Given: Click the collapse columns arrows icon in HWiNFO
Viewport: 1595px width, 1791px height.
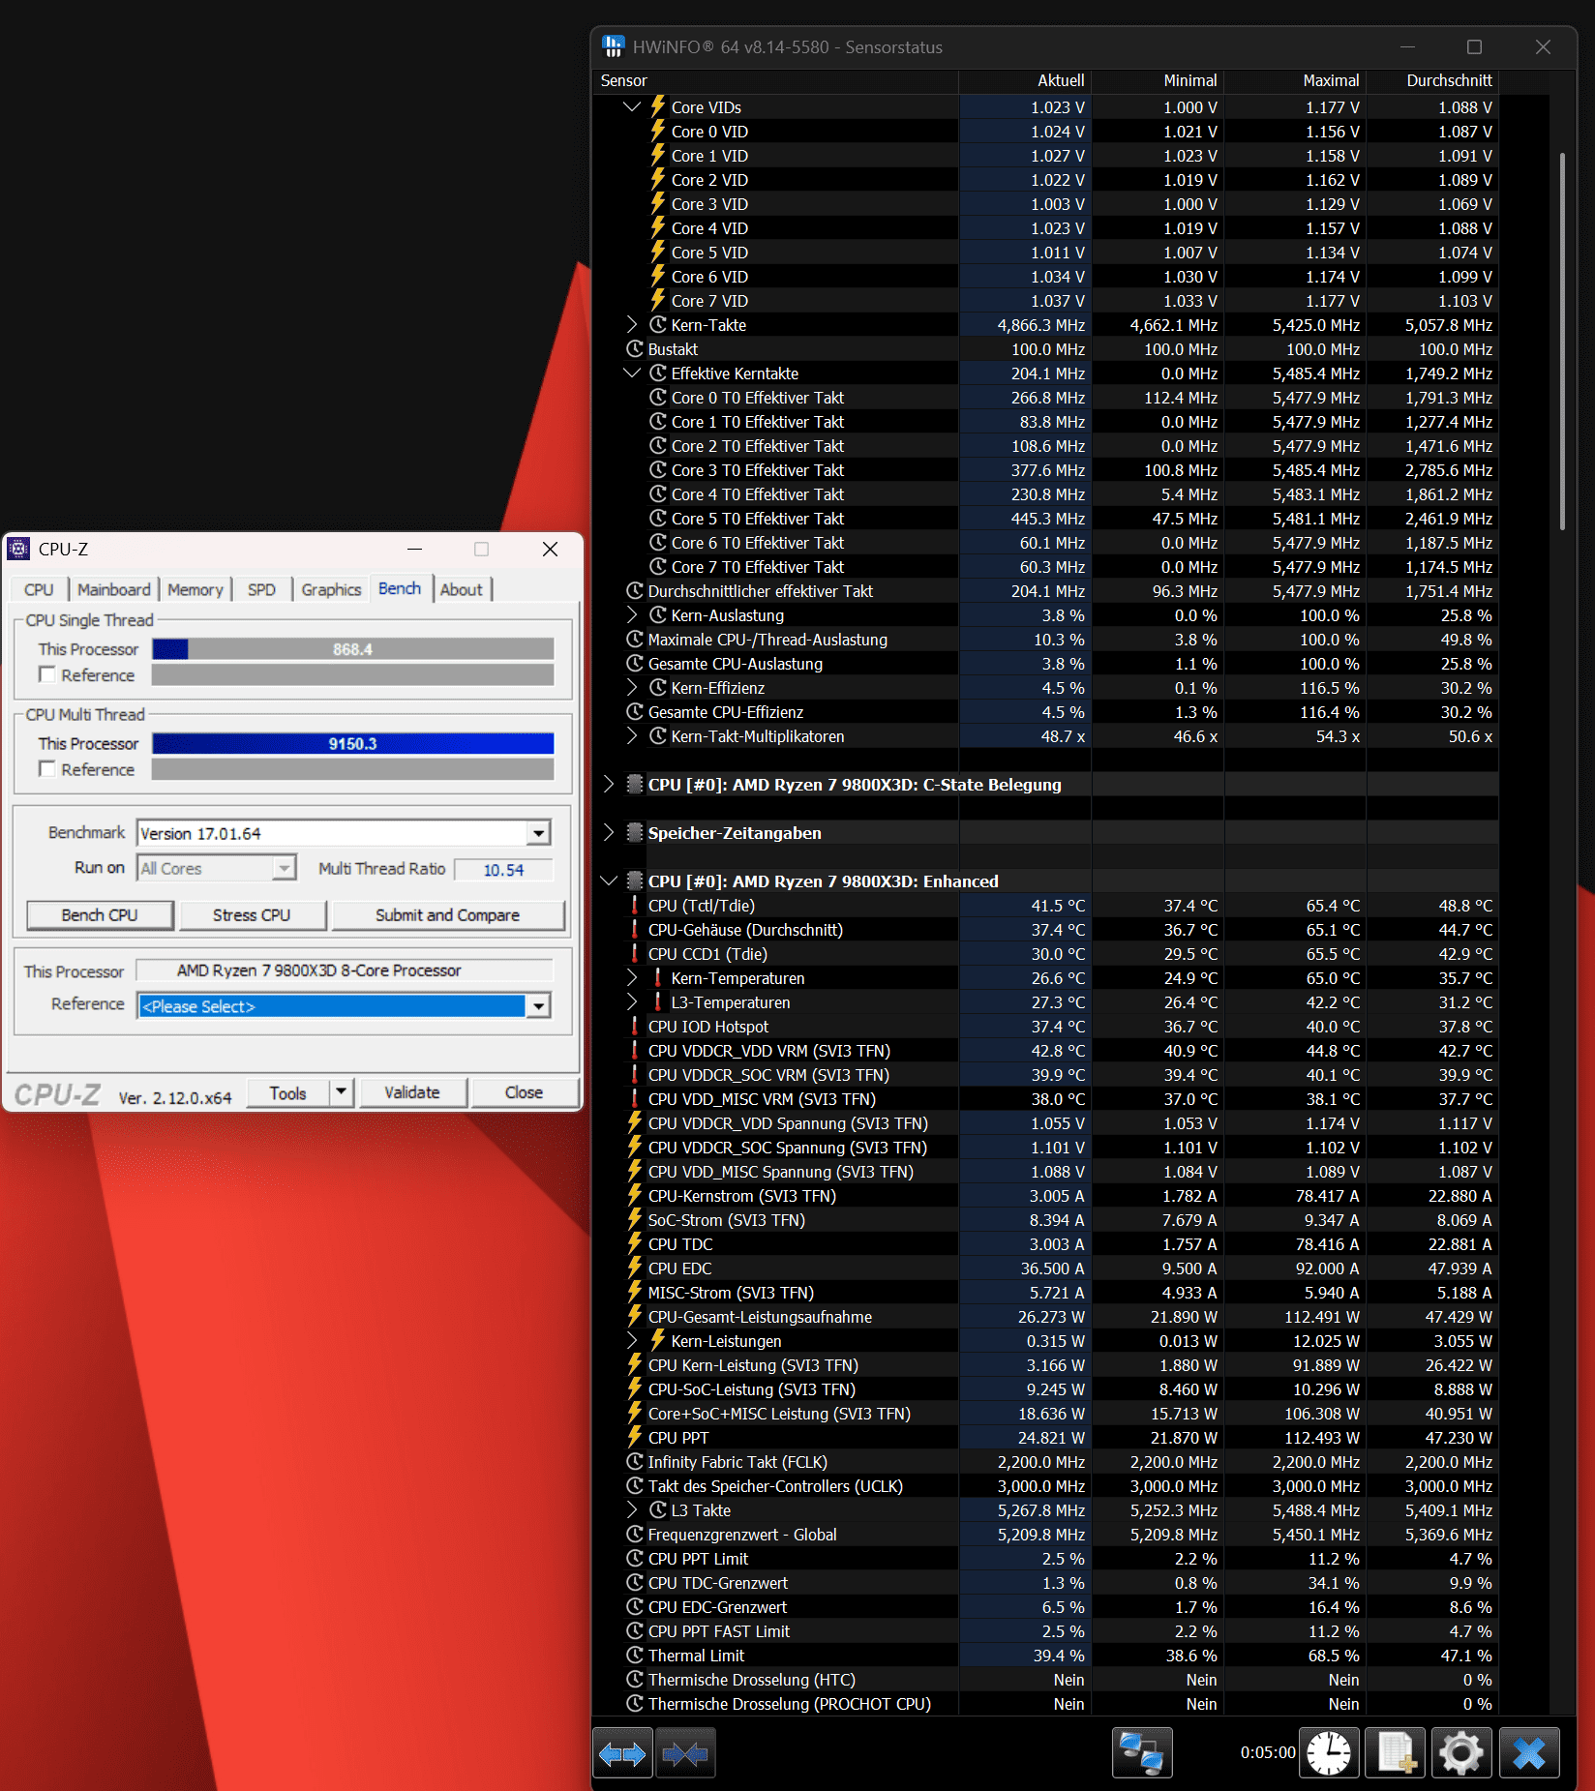Looking at the screenshot, I should [x=685, y=1752].
